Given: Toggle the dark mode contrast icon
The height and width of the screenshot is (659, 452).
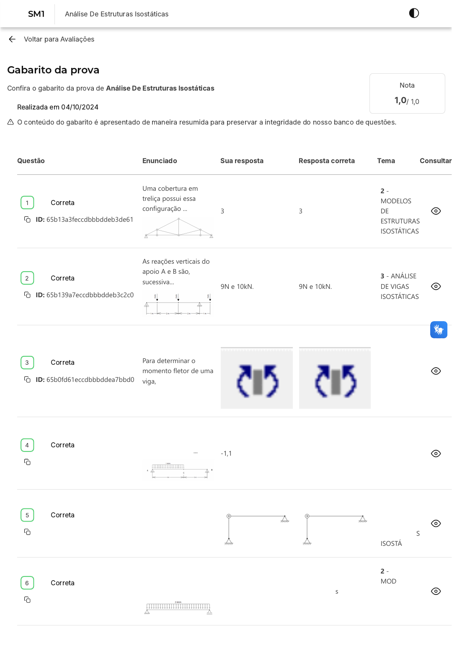Looking at the screenshot, I should point(414,13).
